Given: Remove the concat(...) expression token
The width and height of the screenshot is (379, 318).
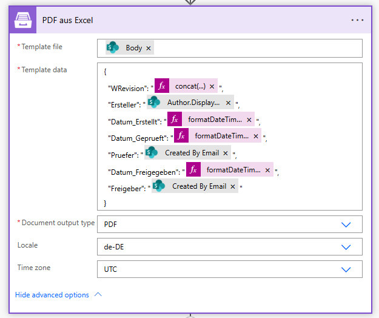Looking at the screenshot, I should click(212, 86).
